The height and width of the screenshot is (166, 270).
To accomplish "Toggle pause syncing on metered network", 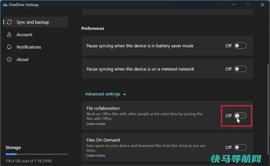I will 240,69.
